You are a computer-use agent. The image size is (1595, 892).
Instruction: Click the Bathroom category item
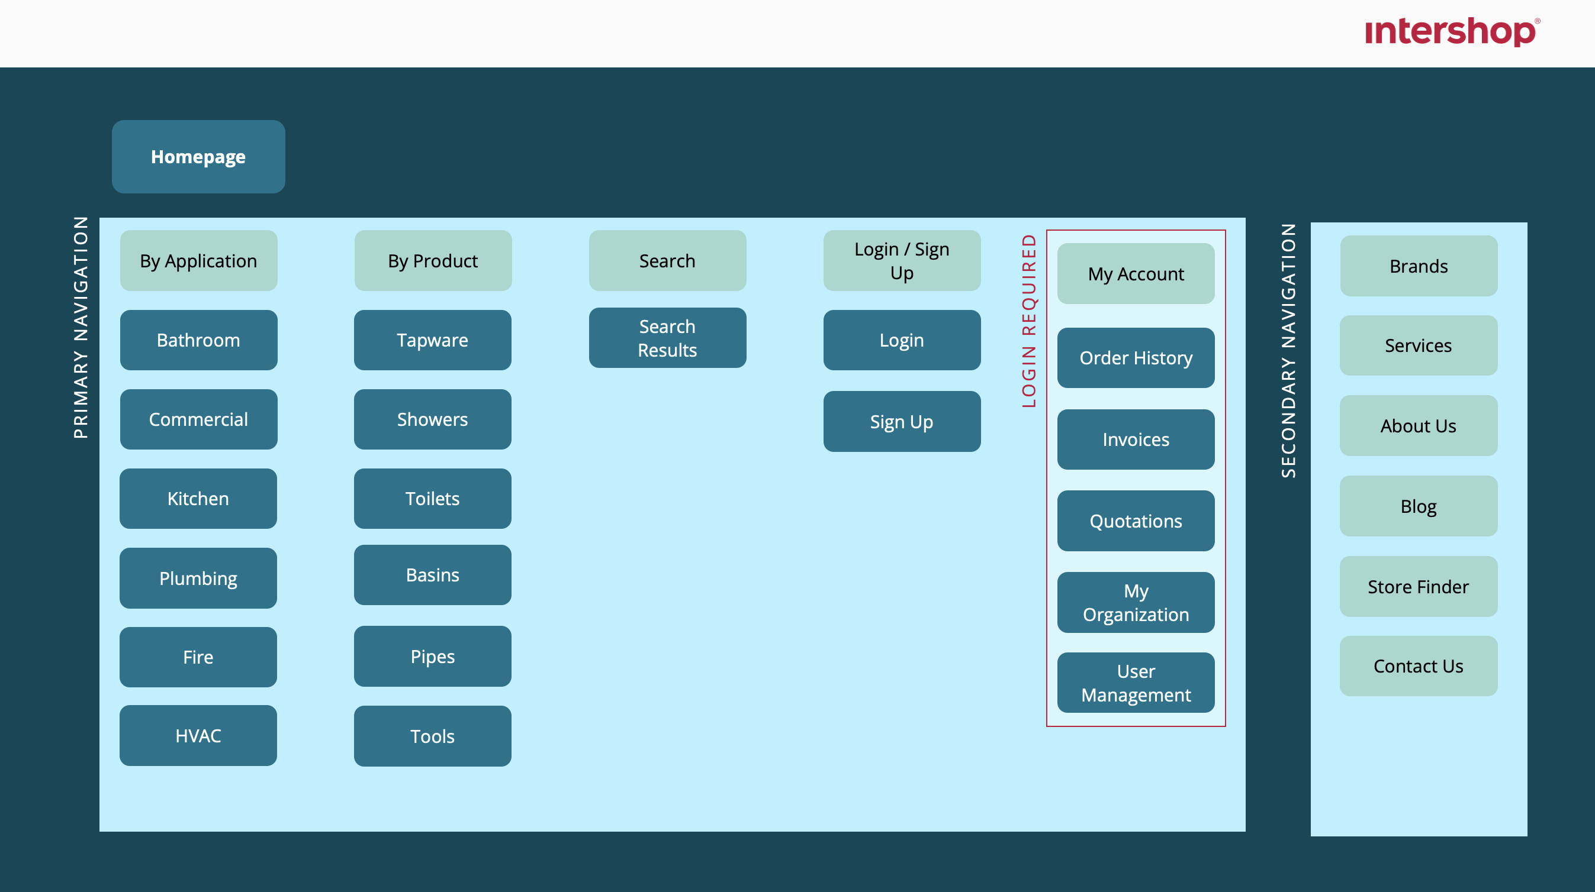198,340
